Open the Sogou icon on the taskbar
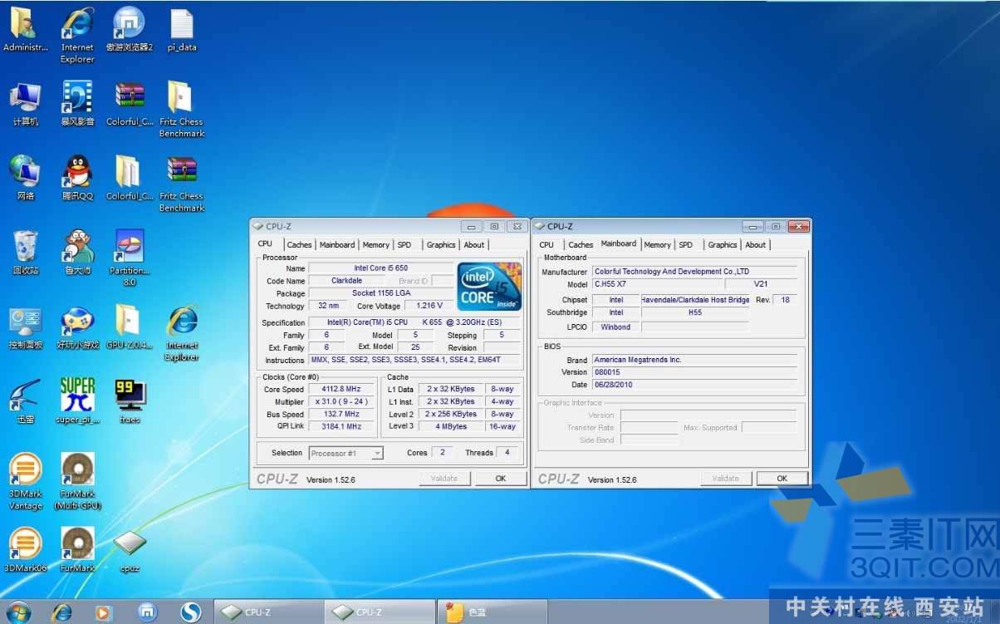 tap(191, 612)
